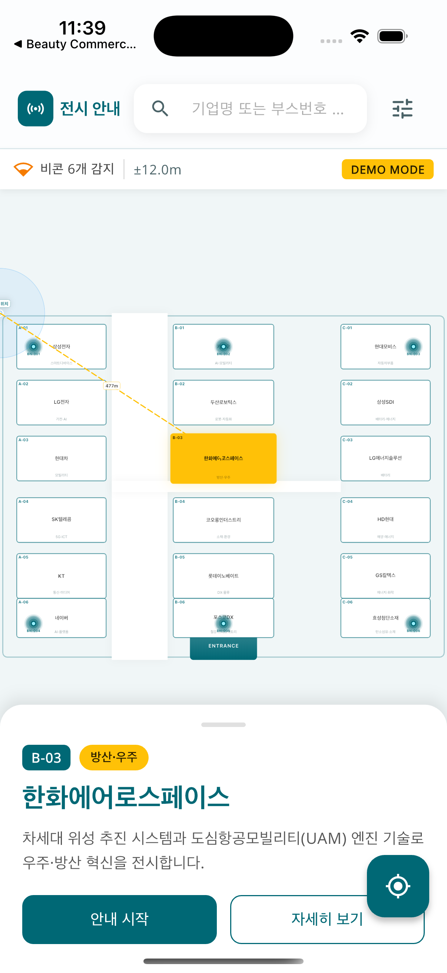This screenshot has width=447, height=973.
Task: Tap the beacon signal app logo icon
Action: pyautogui.click(x=36, y=108)
